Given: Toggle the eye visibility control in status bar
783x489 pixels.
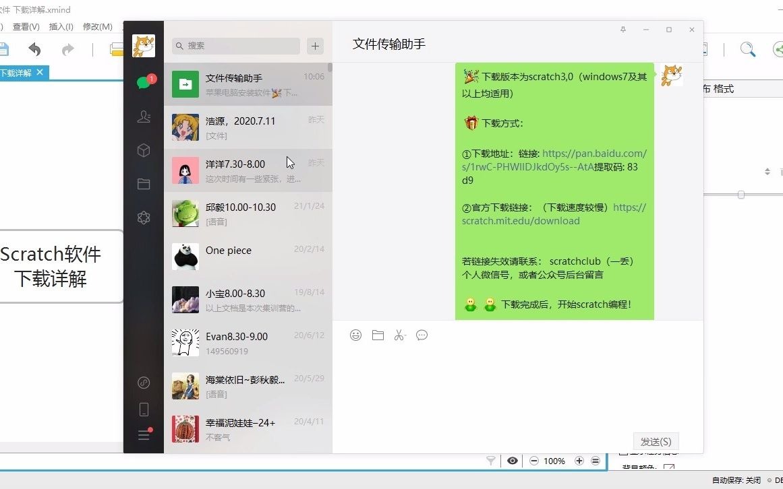Looking at the screenshot, I should (x=513, y=461).
